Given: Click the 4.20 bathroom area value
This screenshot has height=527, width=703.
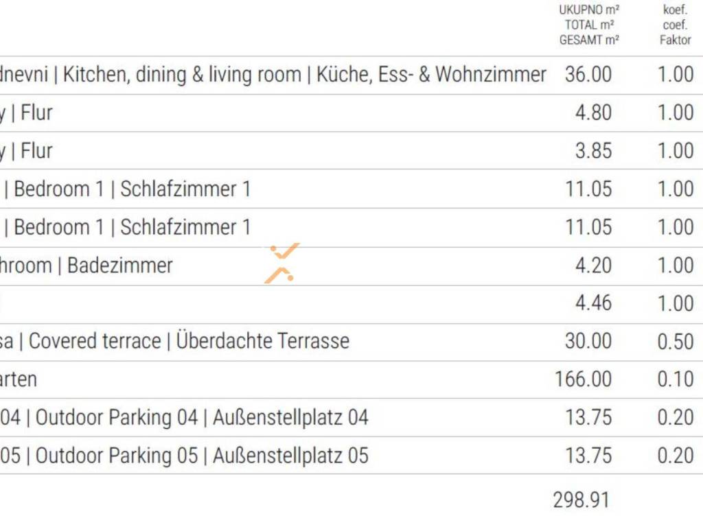Looking at the screenshot, I should tap(593, 266).
